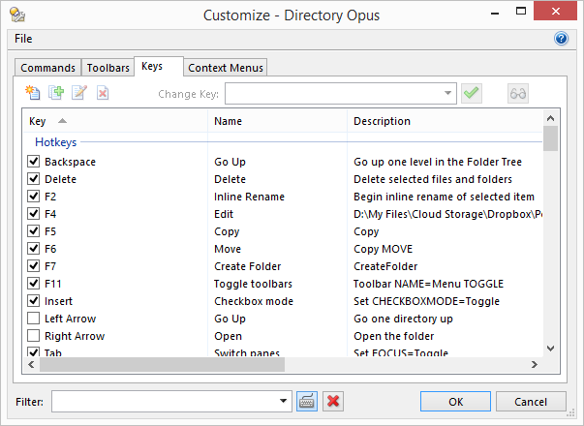Click 'Set CHECKBOXMODE=Toggle' description
Viewport: 584px width, 426px height.
pos(426,301)
